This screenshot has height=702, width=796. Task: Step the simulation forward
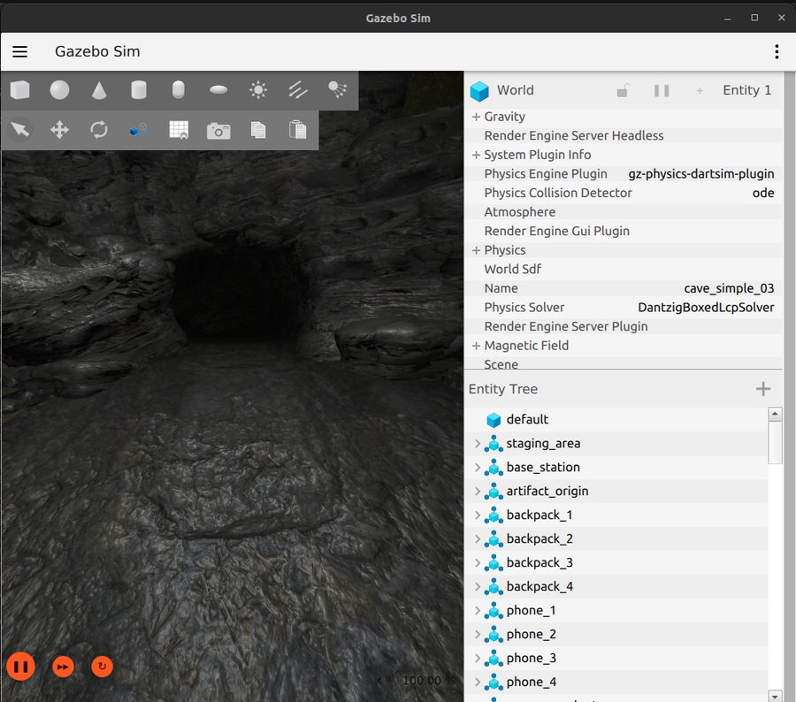[63, 667]
